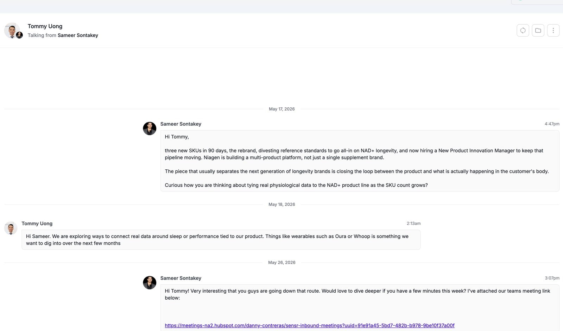Image resolution: width=563 pixels, height=331 pixels.
Task: Click 'Hi Tommy,' greeting text
Action: coord(177,137)
